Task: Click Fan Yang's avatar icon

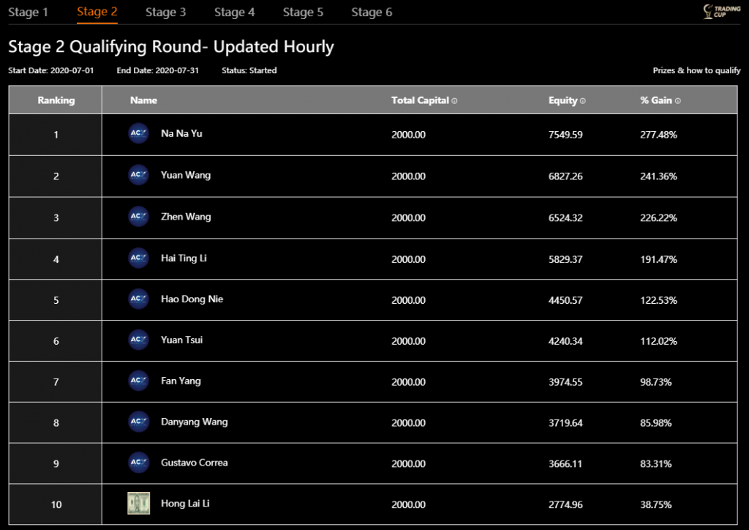Action: click(x=138, y=381)
